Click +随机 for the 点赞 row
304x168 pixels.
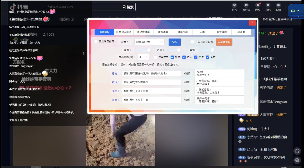(x=187, y=100)
